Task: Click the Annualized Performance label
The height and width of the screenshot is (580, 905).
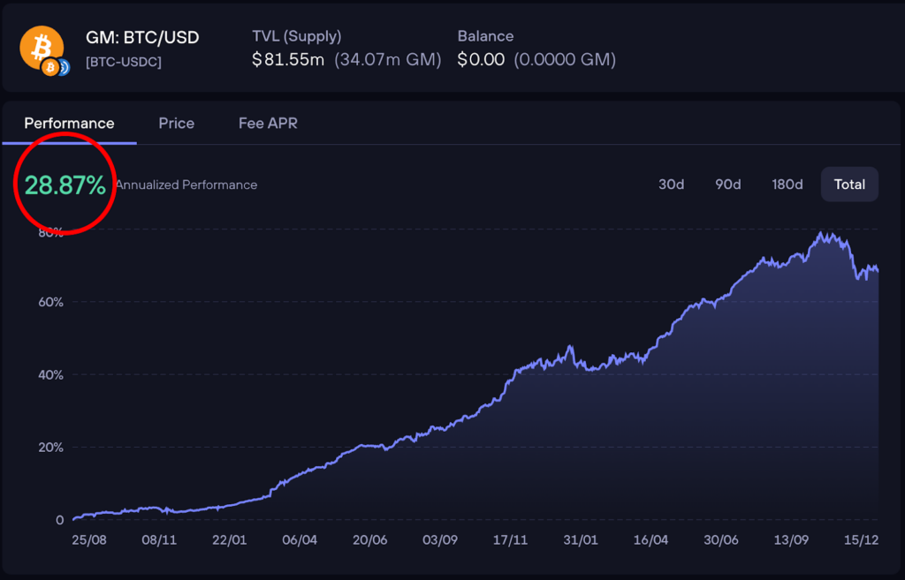Action: click(x=186, y=185)
